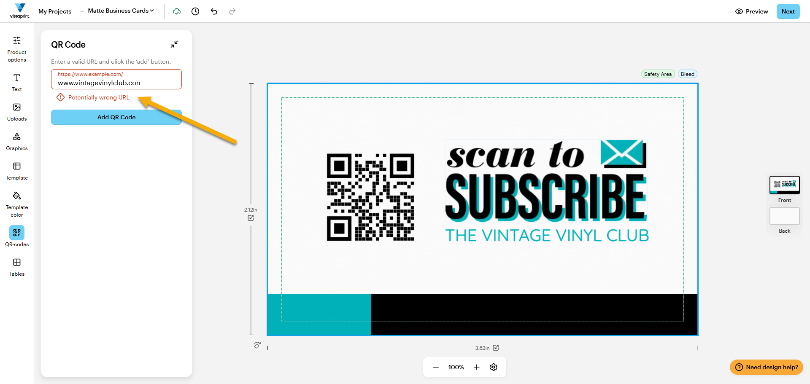Select the QR code image on canvas
810x384 pixels.
pyautogui.click(x=370, y=197)
